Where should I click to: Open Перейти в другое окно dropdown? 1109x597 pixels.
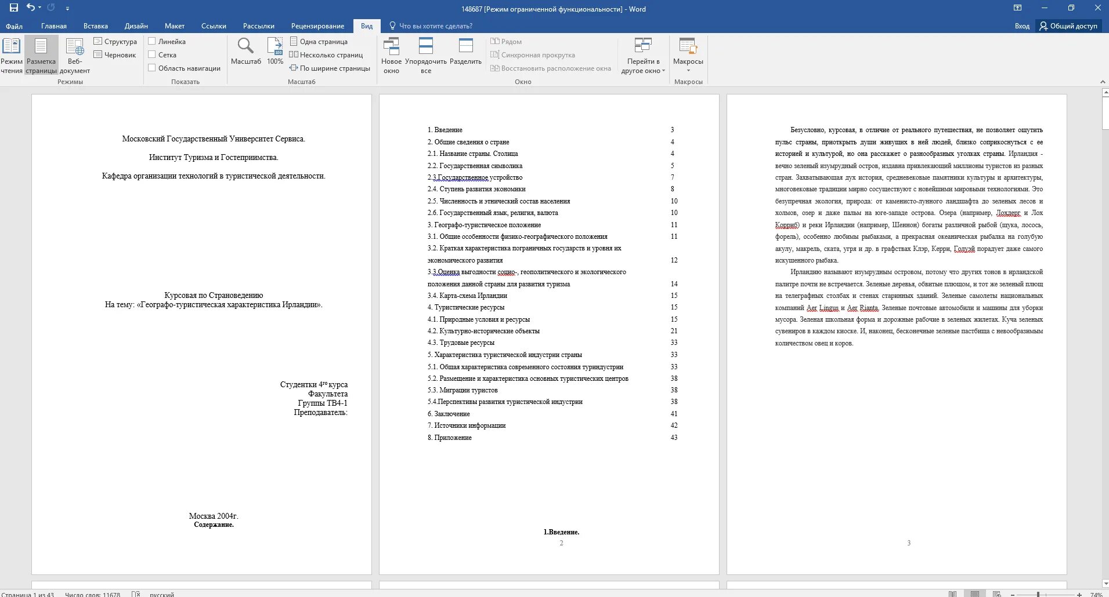(x=643, y=56)
